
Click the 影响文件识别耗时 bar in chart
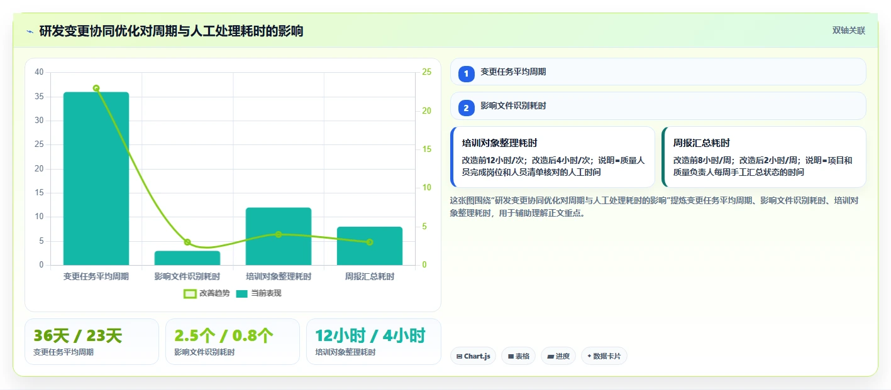point(187,258)
